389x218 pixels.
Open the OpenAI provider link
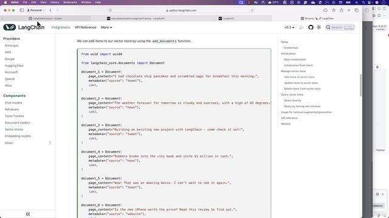click(10, 79)
